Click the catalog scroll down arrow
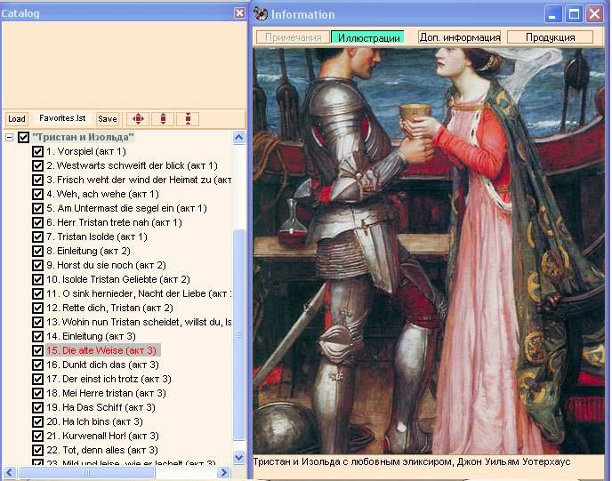This screenshot has height=481, width=612. click(x=239, y=457)
